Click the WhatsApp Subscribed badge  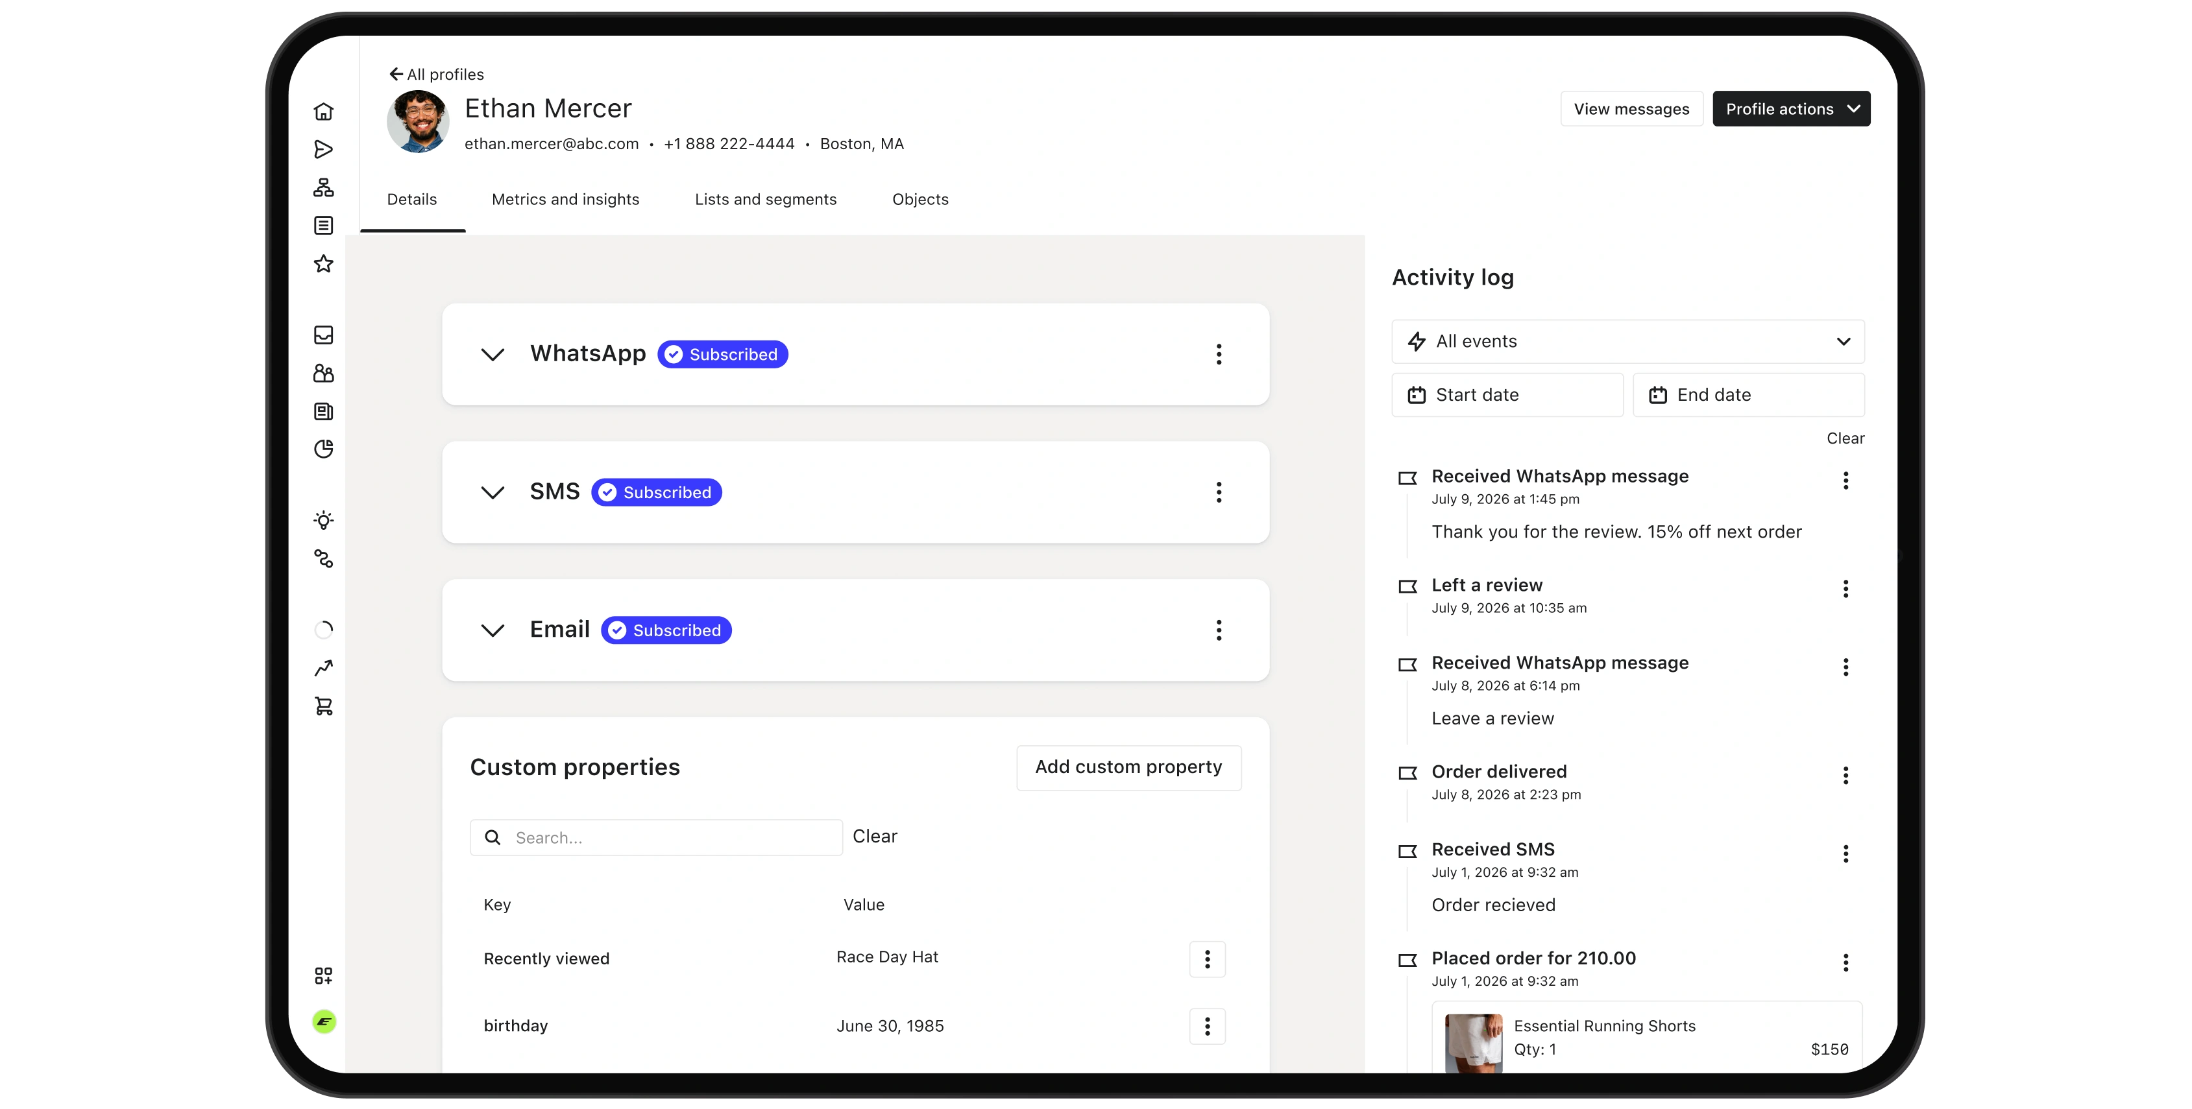point(722,355)
